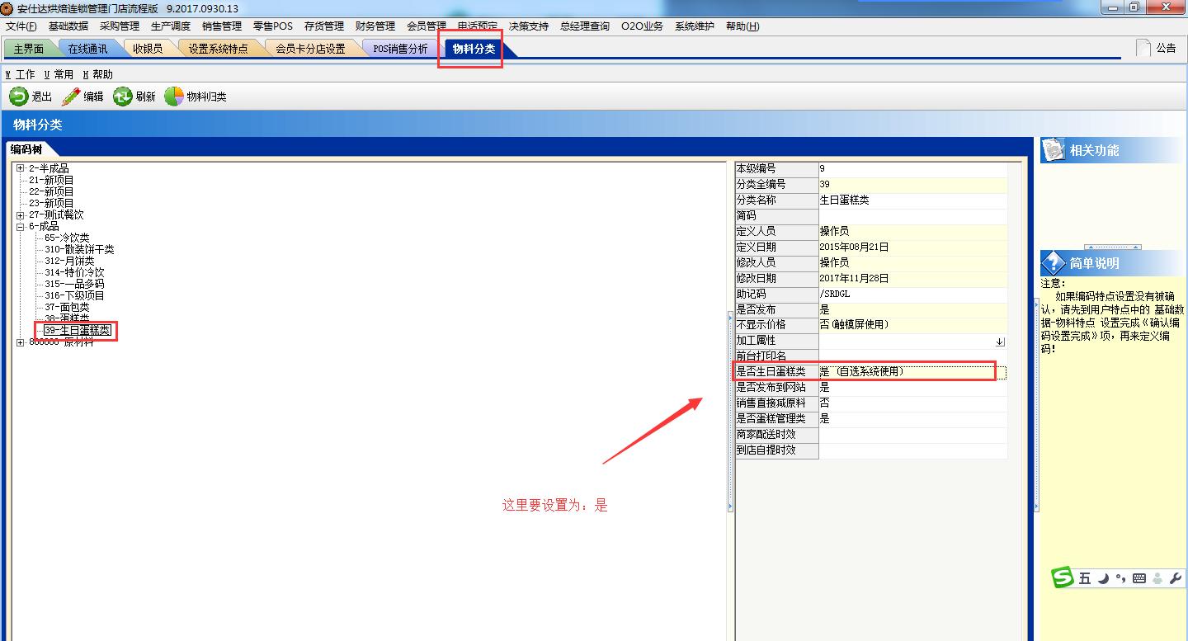The width and height of the screenshot is (1188, 641).
Task: Open the 系统维护 menu
Action: (x=695, y=26)
